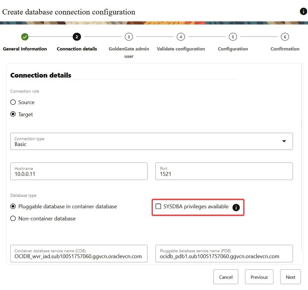Go back with the Previous button
308x290 pixels.
(259, 277)
